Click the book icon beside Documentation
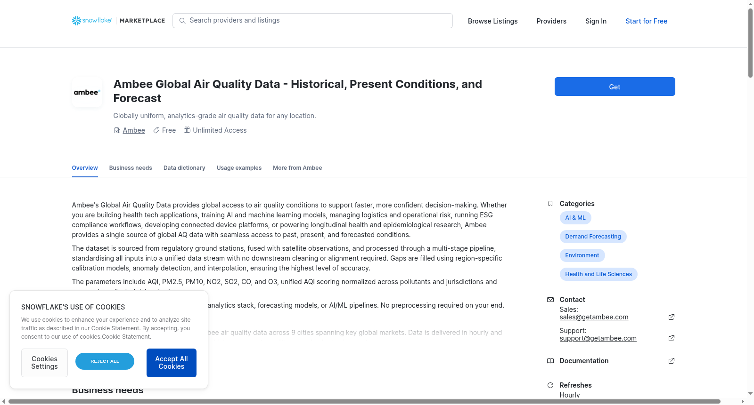The height and width of the screenshot is (405, 754). [x=550, y=361]
